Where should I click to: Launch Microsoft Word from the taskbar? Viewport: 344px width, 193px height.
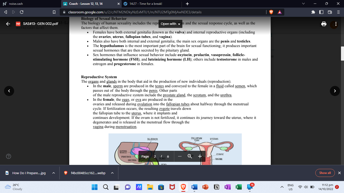[194, 187]
